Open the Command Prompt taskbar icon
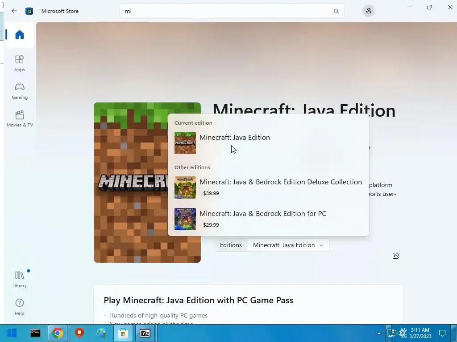457x342 pixels. point(35,333)
